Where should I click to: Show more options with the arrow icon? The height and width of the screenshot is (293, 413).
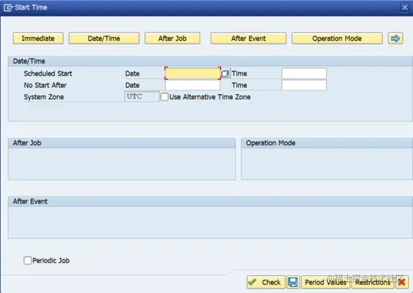[395, 38]
